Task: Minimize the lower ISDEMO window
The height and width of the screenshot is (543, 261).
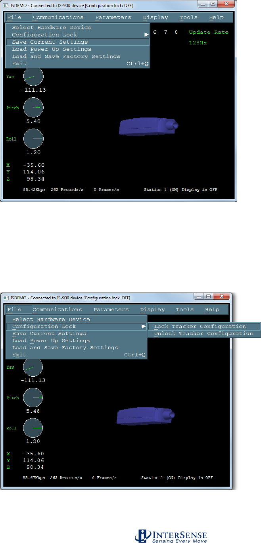Action: (x=199, y=296)
